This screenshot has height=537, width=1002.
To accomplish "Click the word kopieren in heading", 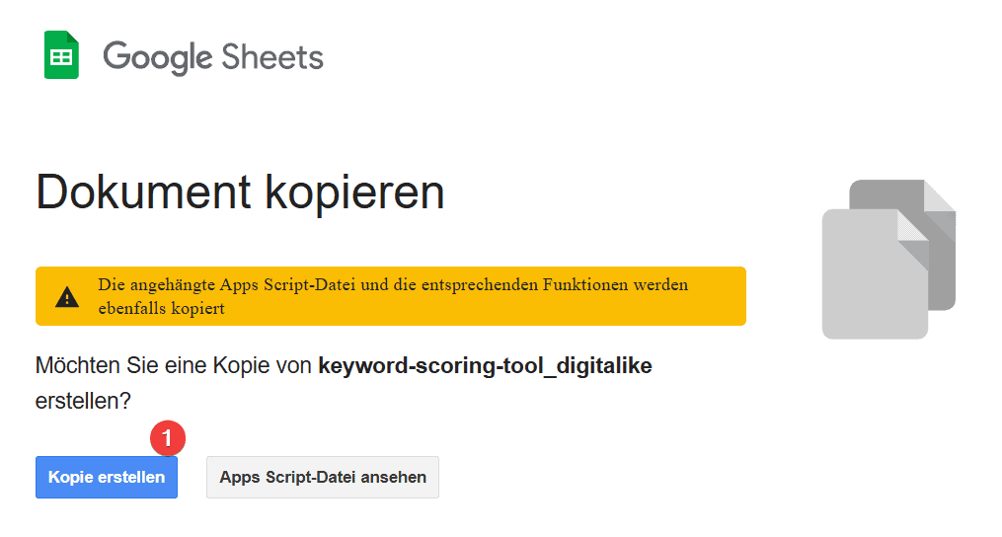I will coord(354,193).
